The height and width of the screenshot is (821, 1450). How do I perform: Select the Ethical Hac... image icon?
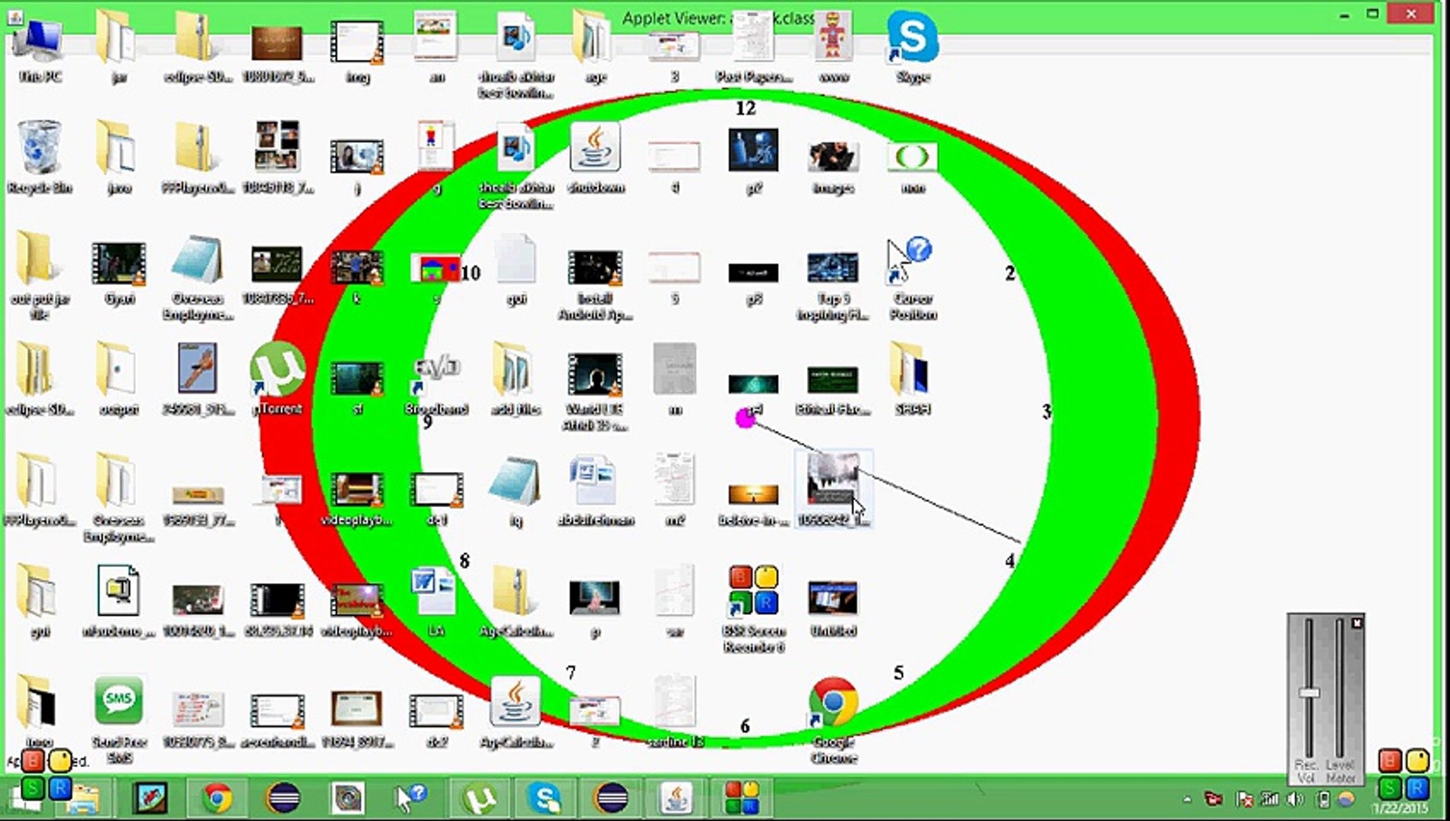point(834,391)
